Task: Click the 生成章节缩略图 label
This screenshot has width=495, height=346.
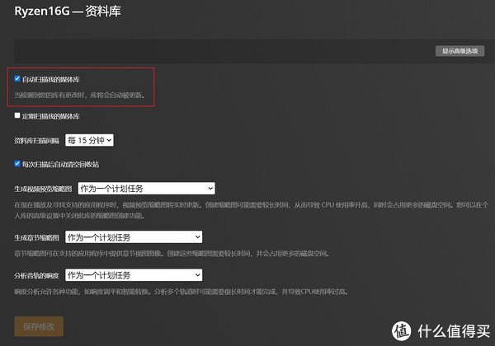Action: [x=36, y=237]
